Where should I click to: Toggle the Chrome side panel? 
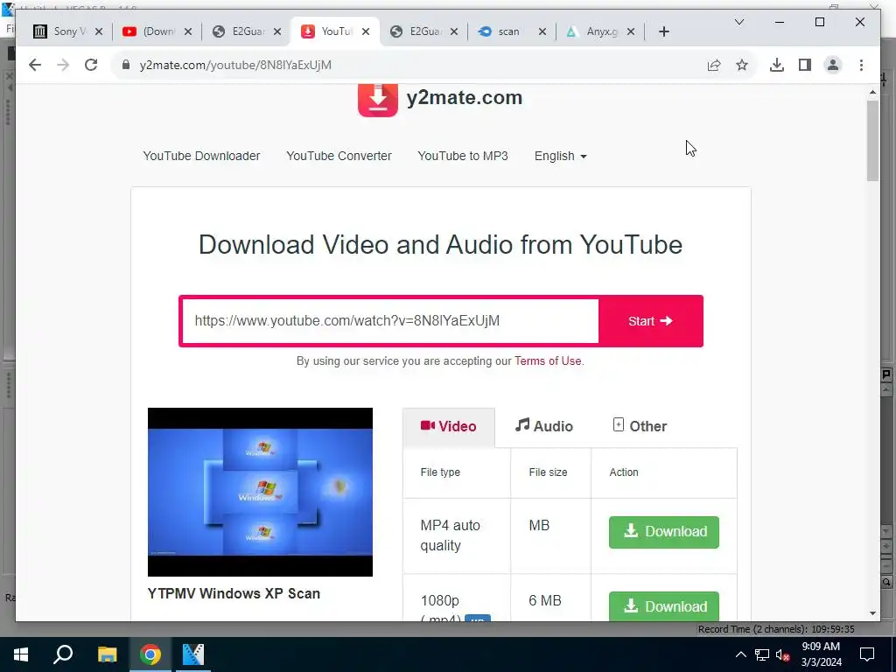(x=805, y=65)
